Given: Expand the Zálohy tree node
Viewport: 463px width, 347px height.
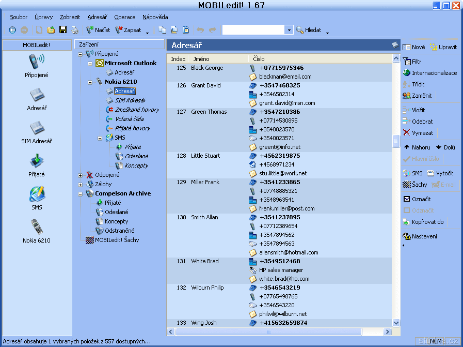Looking at the screenshot, I should click(80, 185).
